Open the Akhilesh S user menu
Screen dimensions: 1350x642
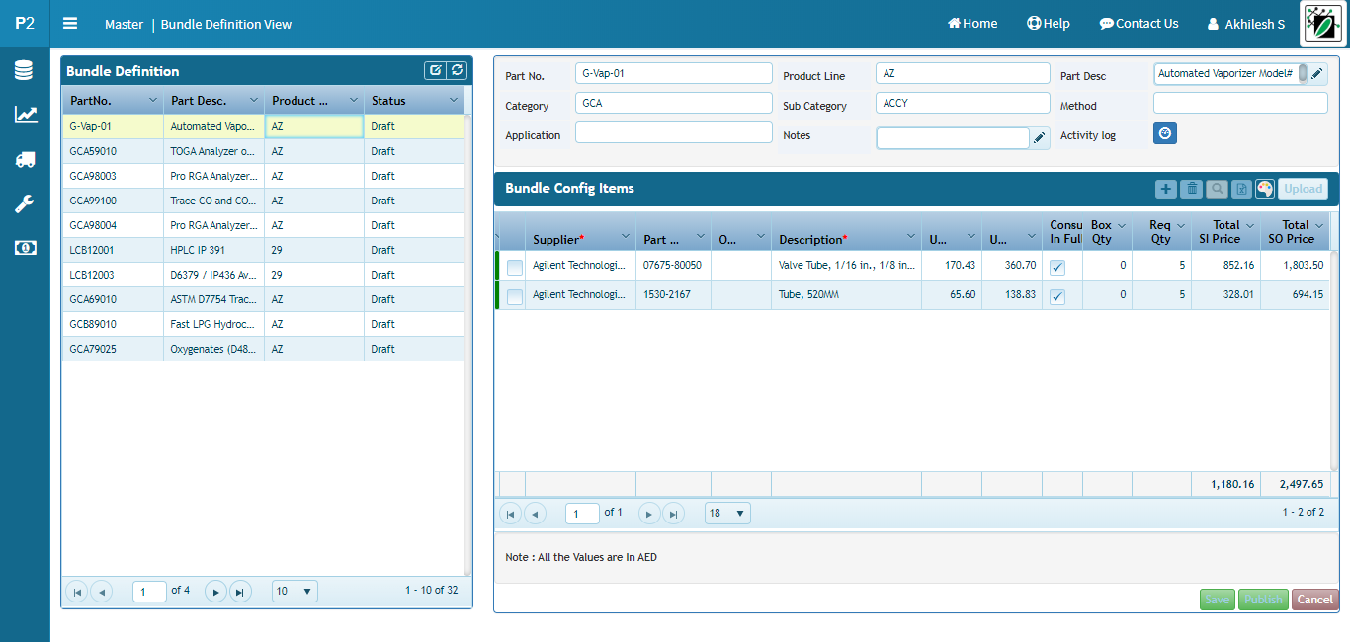tap(1246, 24)
